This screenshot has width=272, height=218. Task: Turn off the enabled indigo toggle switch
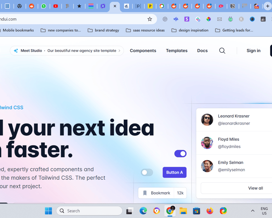180,154
